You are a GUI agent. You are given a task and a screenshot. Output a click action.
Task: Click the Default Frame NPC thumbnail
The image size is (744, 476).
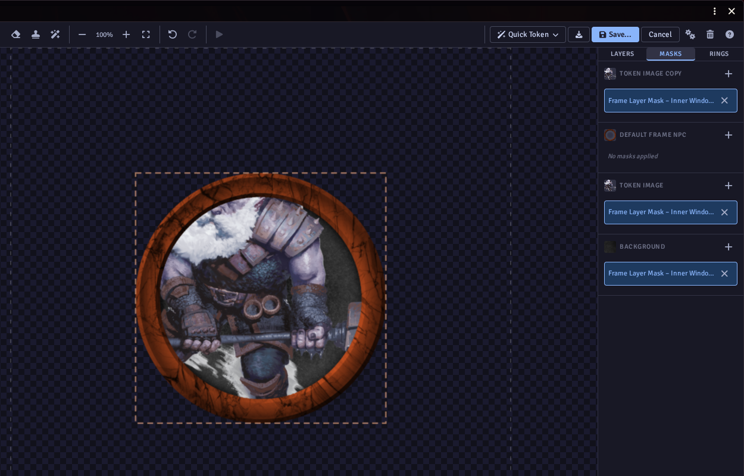point(610,135)
